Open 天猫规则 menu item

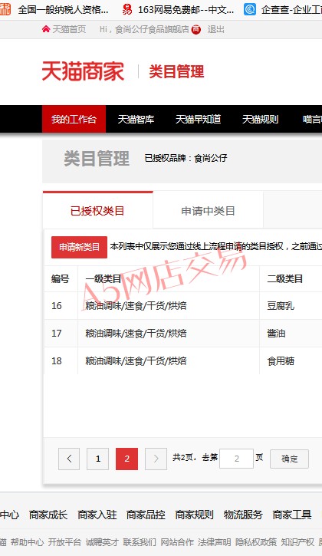tap(261, 119)
